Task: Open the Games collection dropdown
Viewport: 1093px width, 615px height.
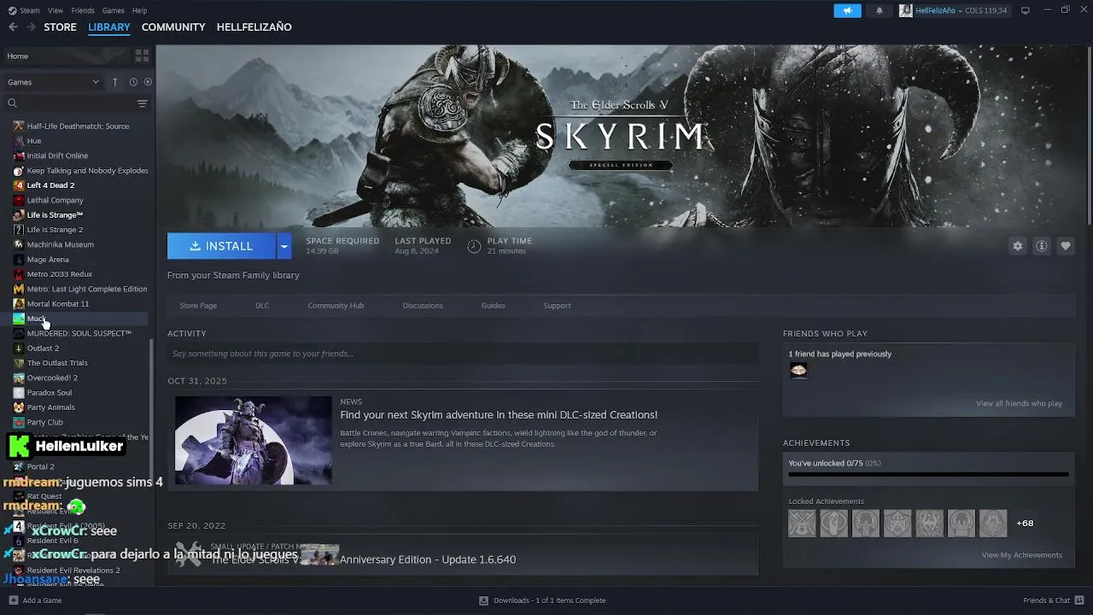Action: click(x=53, y=82)
